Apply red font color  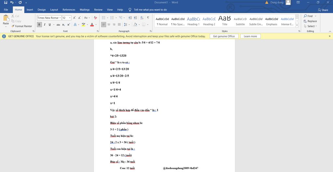point(92,25)
